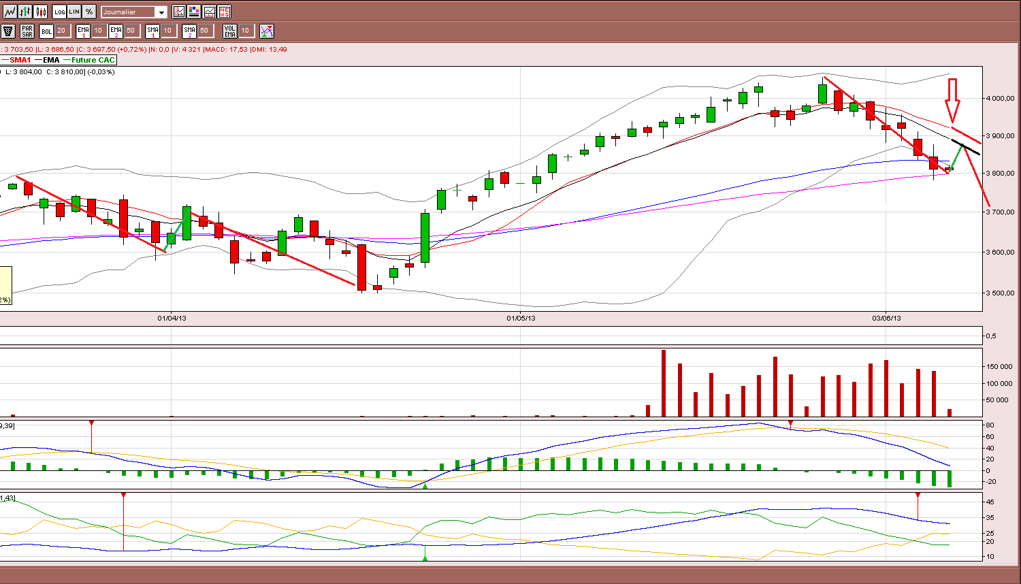Open the chart with volume window icon

209,12
